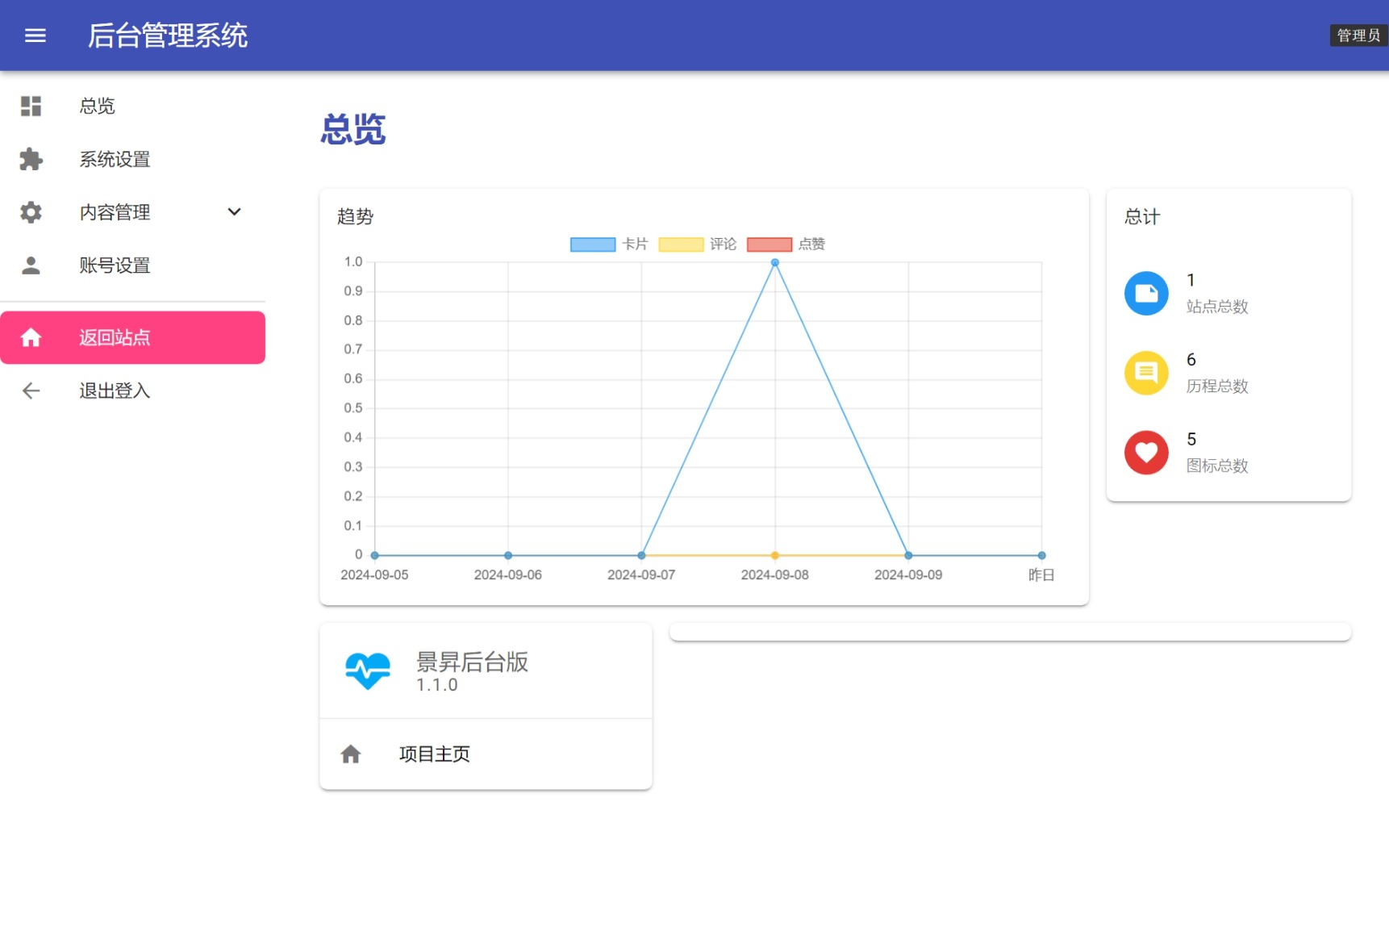Viewport: 1389px width, 944px height.
Task: Click the yellow comment icon for 历程总数
Action: [1145, 372]
